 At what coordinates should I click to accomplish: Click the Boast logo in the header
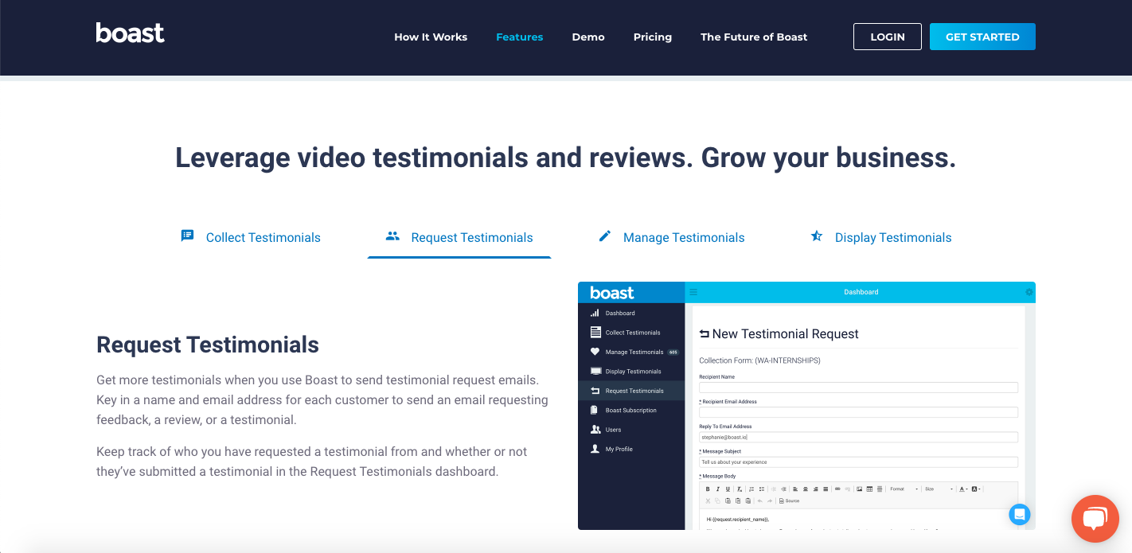coord(131,33)
